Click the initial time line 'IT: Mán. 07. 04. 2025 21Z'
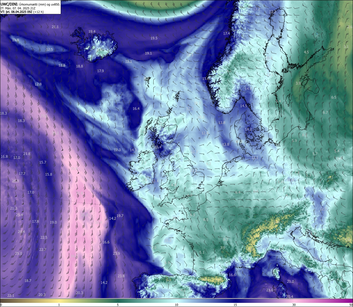This screenshot has width=353, height=307. click(x=18, y=8)
